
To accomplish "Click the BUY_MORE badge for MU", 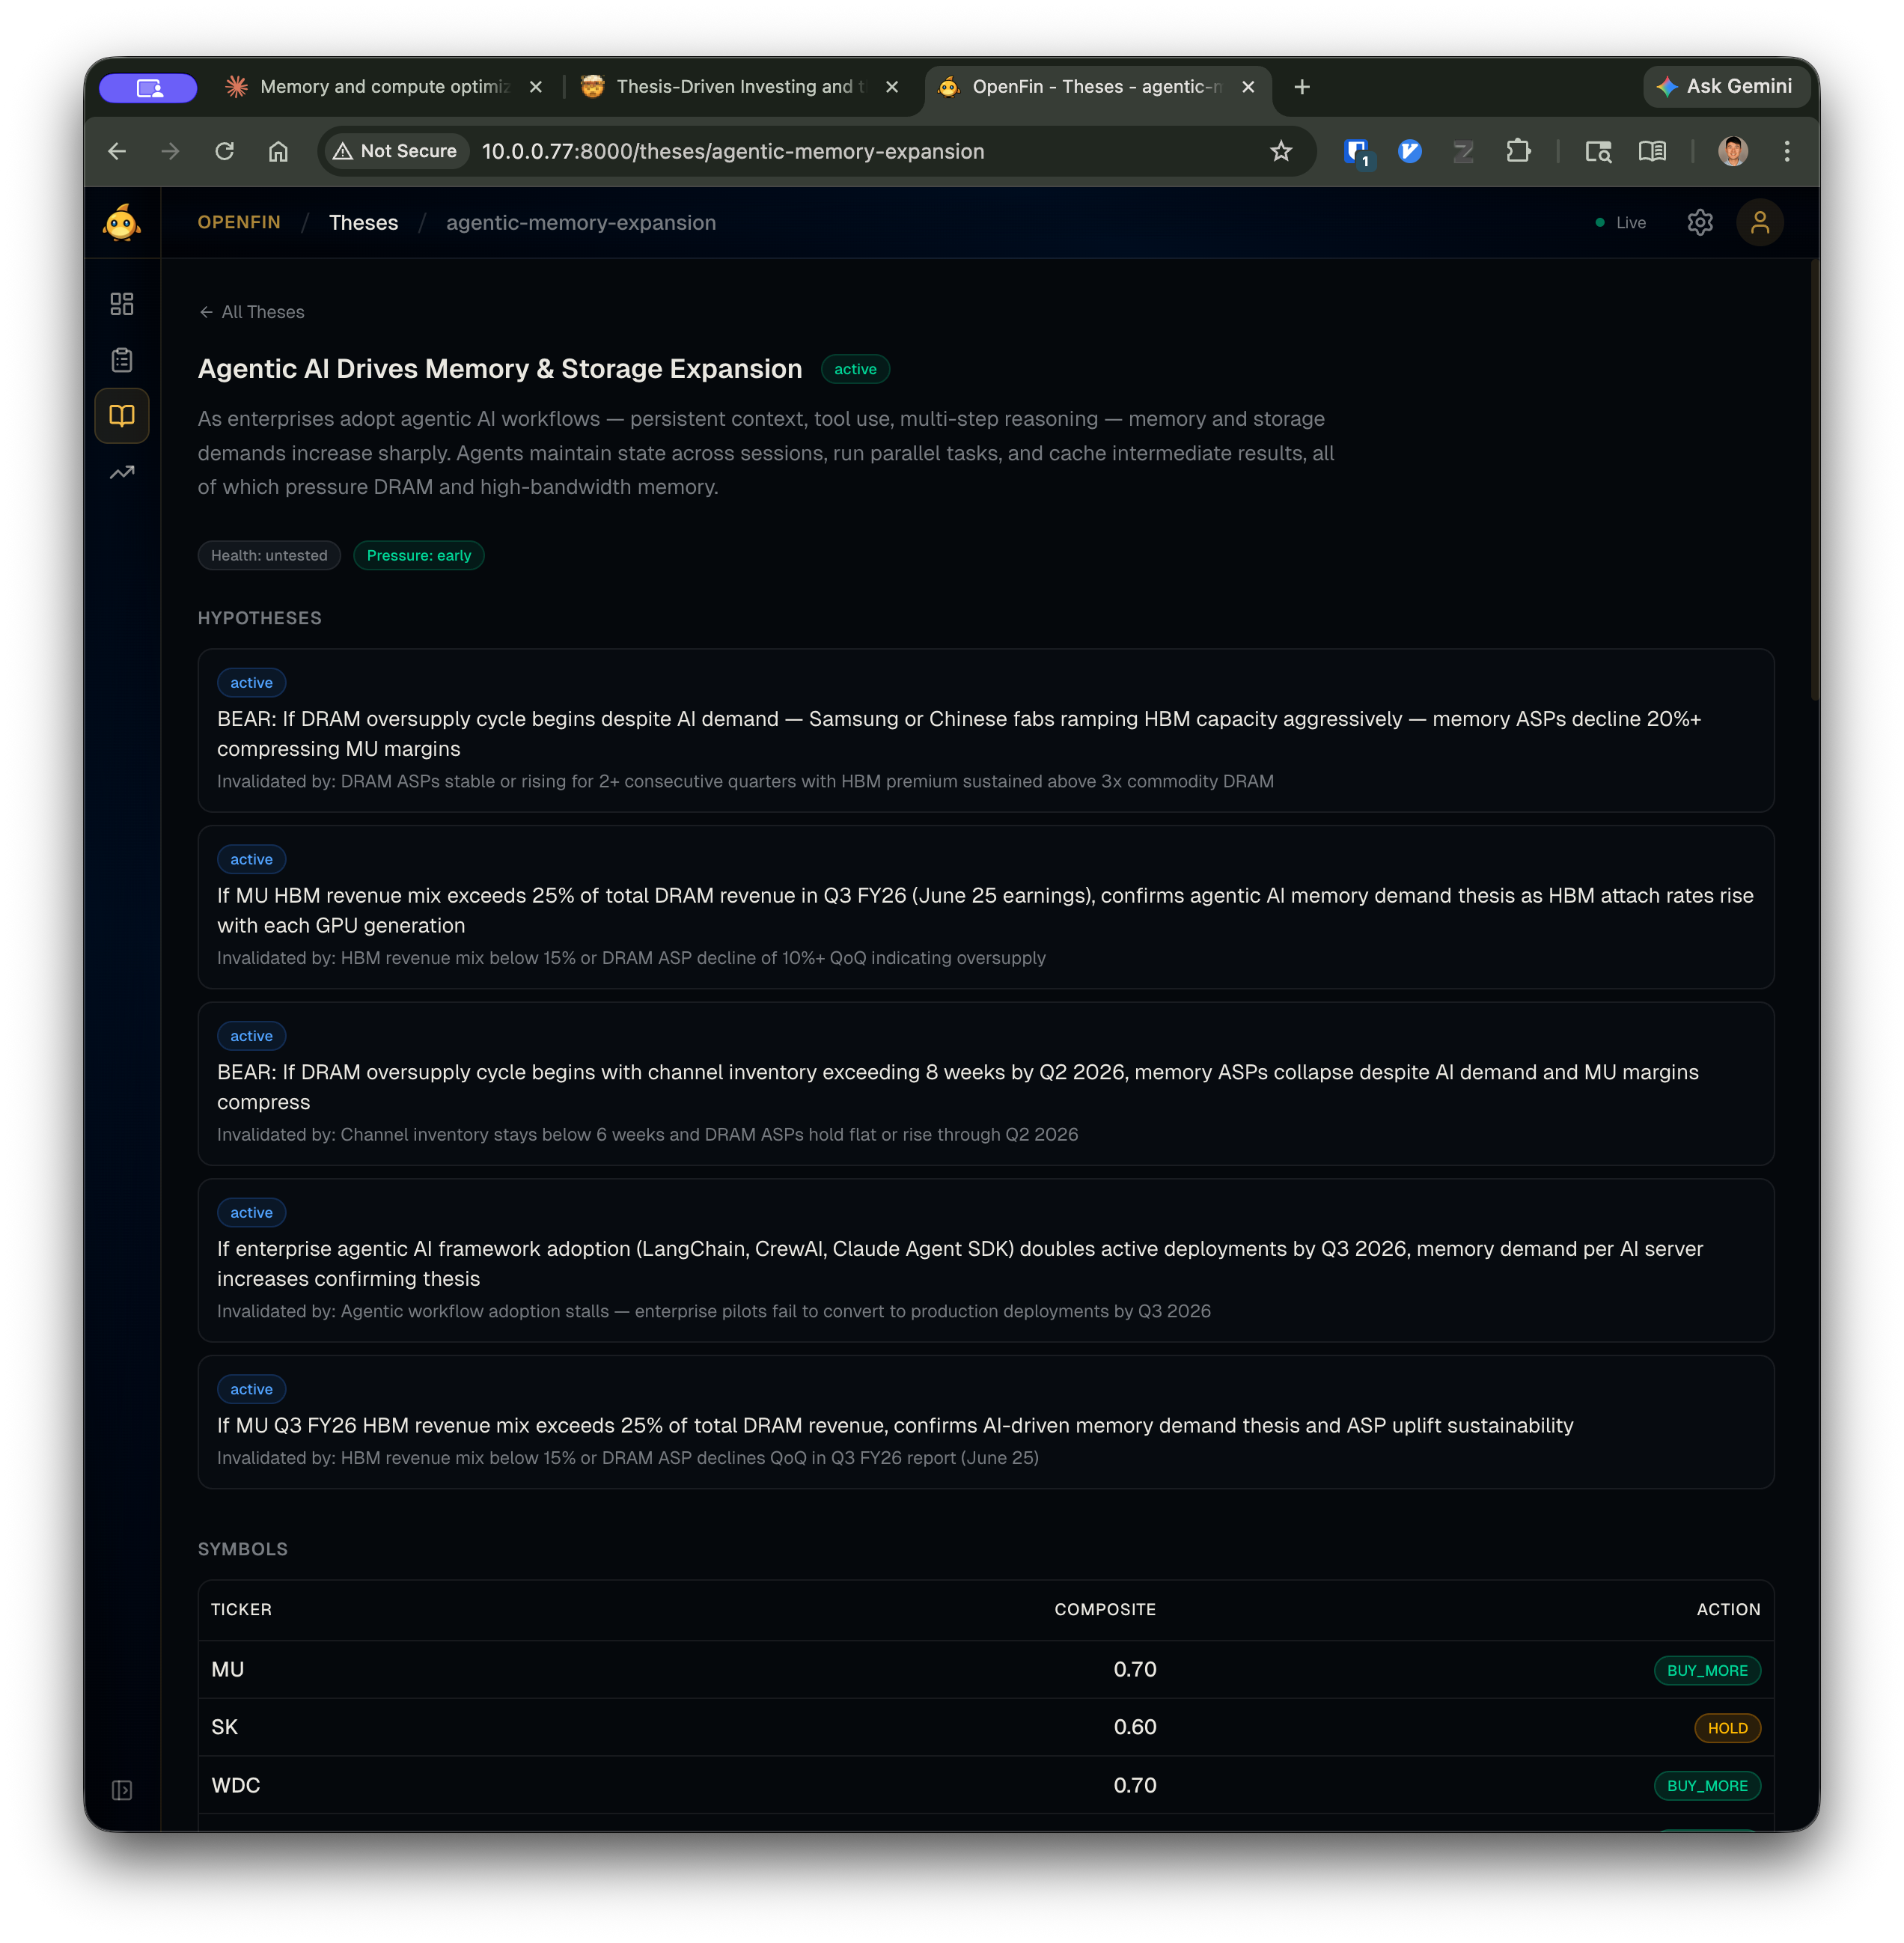I will click(1707, 1670).
